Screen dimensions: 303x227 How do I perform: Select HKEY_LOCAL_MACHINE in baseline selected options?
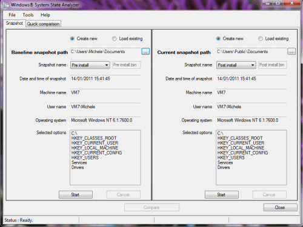95,148
